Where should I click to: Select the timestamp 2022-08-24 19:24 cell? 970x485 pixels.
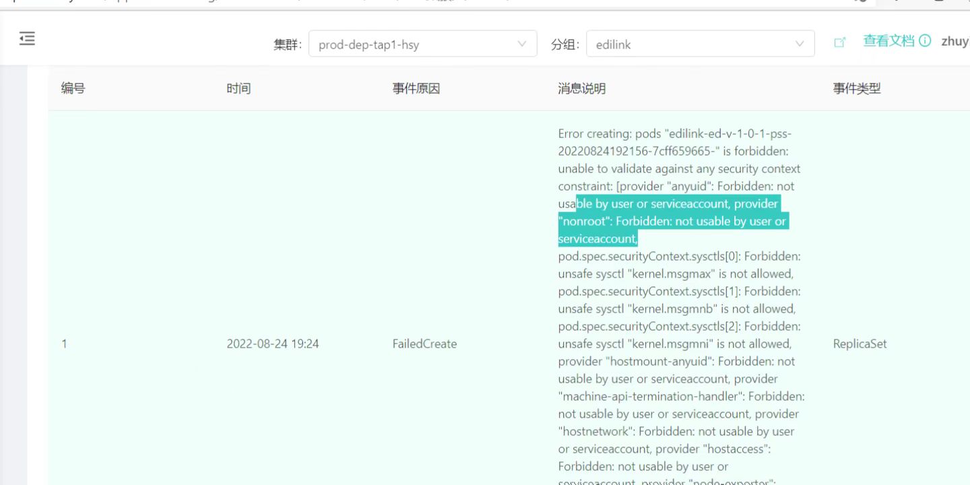coord(273,344)
